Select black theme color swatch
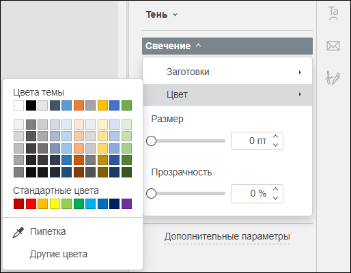This screenshot has width=351, height=273. (31, 106)
